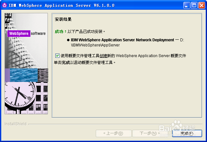Image resolution: width=207 pixels, height=142 pixels.
Task: Click the 单击完成以启动概要文件管理工具 instruction text
Action: 84,62
